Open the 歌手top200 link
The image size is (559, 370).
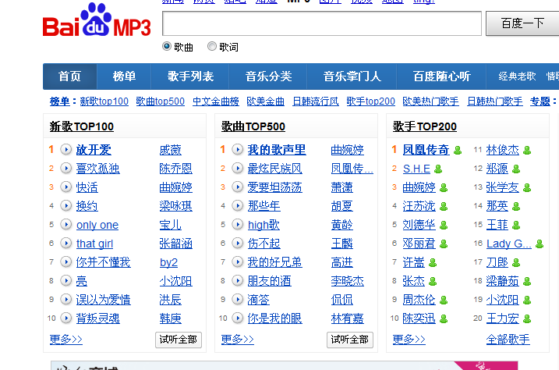[x=371, y=101]
